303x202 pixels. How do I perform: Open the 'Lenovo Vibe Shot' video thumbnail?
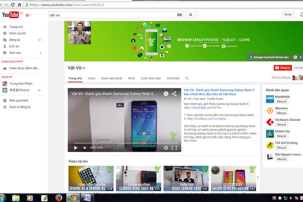point(139,178)
